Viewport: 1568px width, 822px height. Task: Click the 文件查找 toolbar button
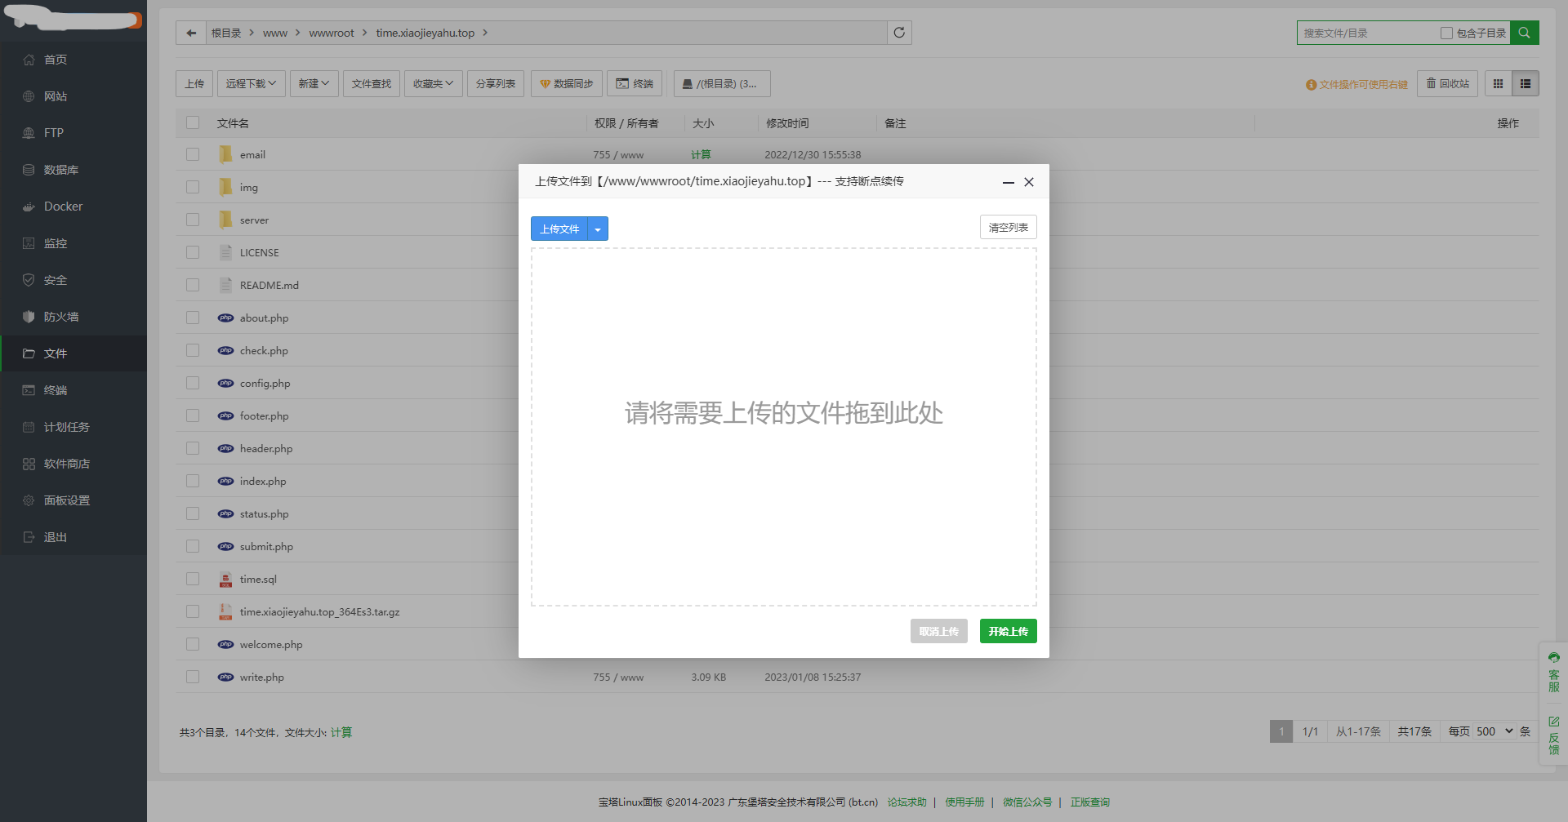point(372,83)
